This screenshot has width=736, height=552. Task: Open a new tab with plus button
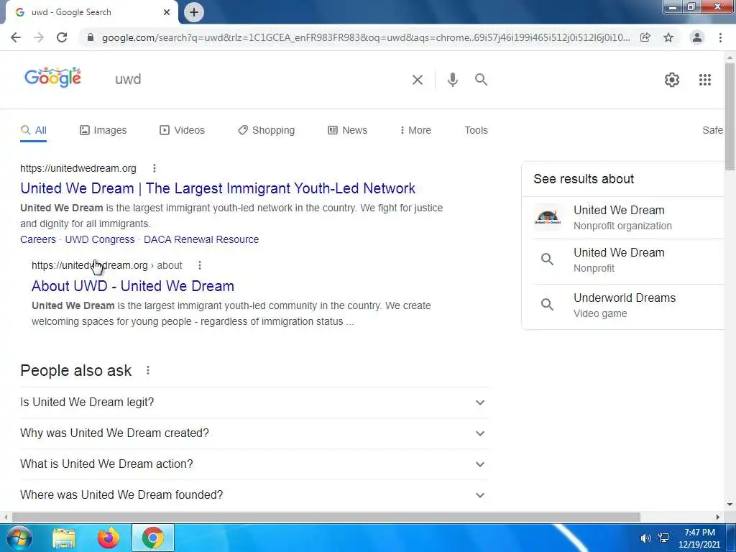194,12
